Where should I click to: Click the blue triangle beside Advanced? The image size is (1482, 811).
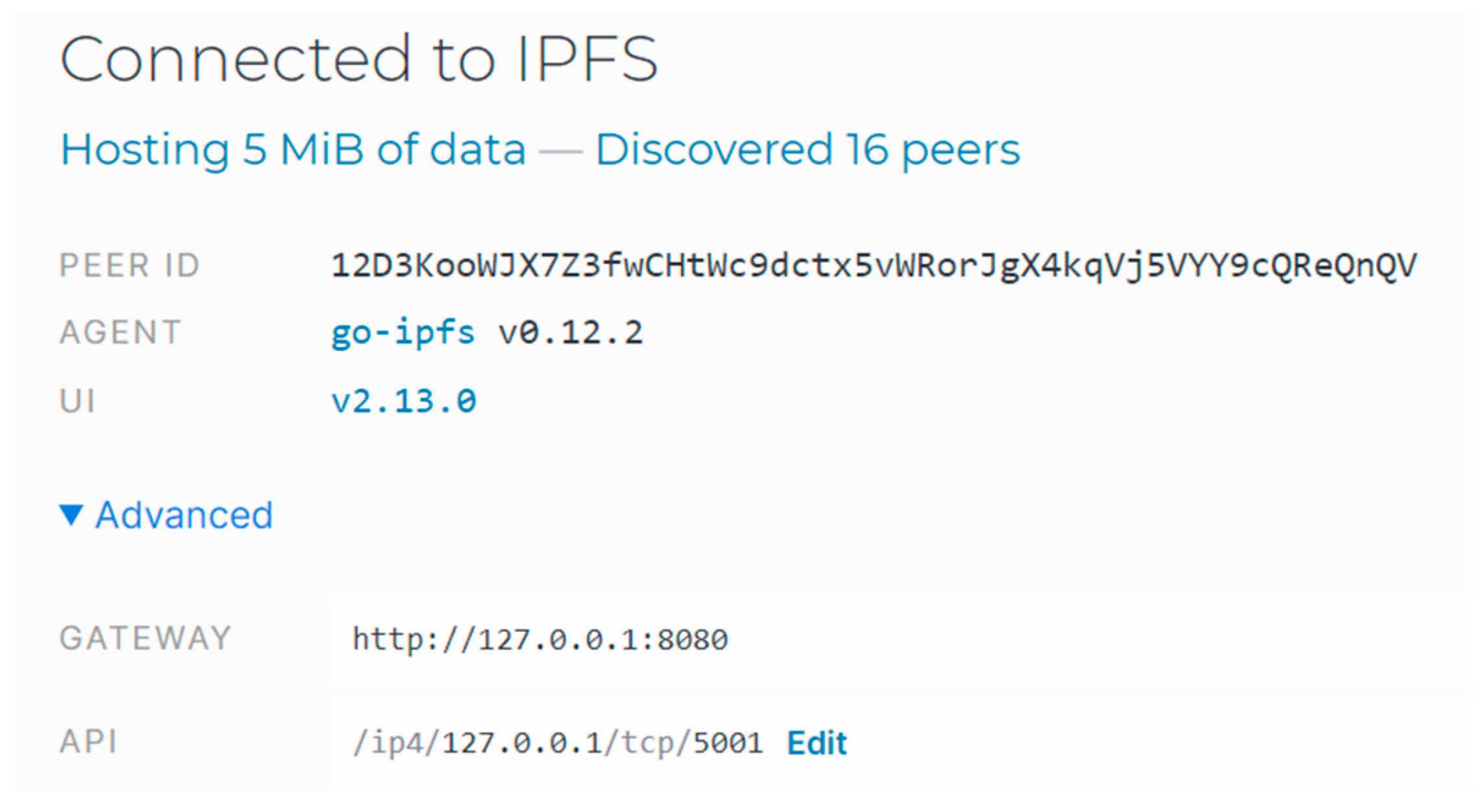tap(71, 514)
